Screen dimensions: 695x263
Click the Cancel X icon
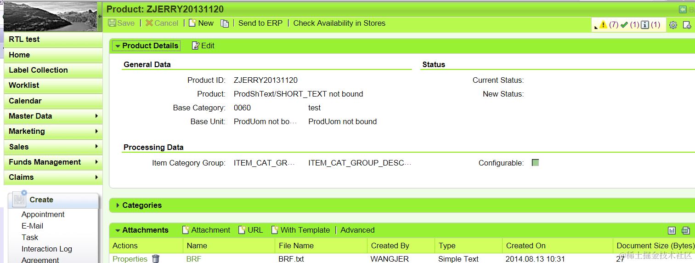point(149,23)
